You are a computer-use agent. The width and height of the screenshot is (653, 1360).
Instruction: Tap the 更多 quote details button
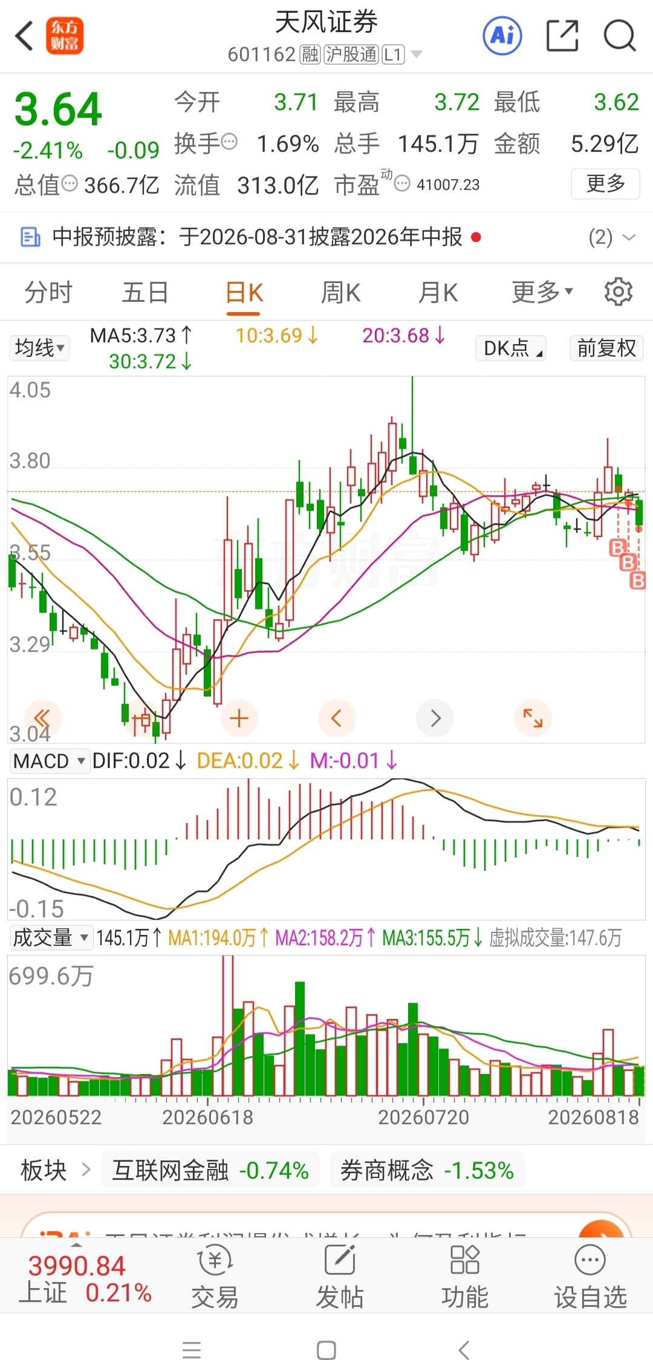pos(605,183)
